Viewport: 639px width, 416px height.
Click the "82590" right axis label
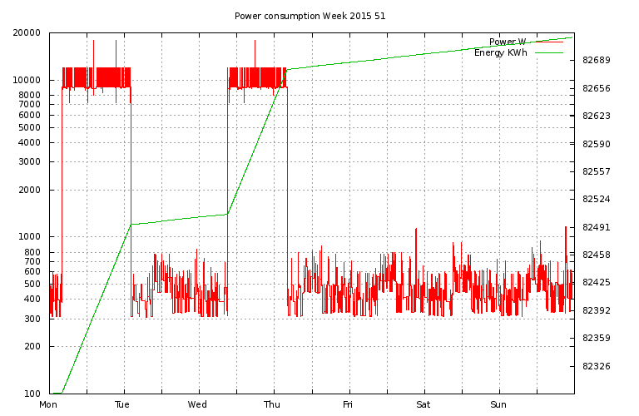tap(597, 144)
